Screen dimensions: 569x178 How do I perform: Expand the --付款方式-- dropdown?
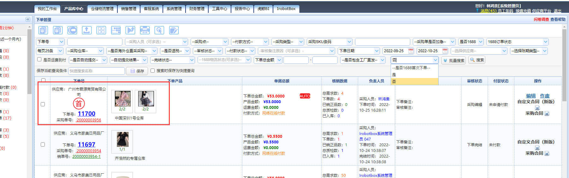tap(250, 42)
